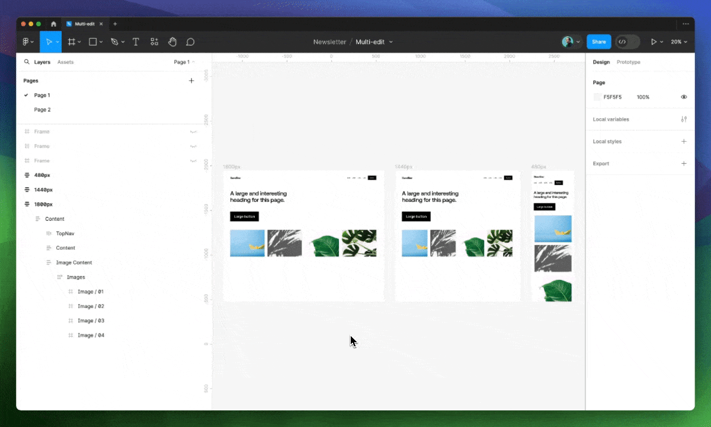Screen dimensions: 711x427
Task: Switch to the Assets tab
Action: [65, 62]
